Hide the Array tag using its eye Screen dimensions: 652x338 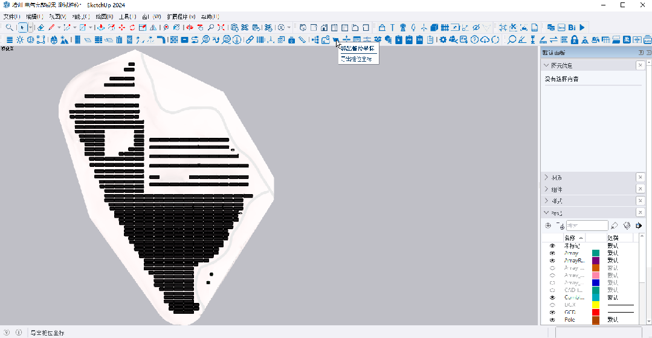[552, 253]
